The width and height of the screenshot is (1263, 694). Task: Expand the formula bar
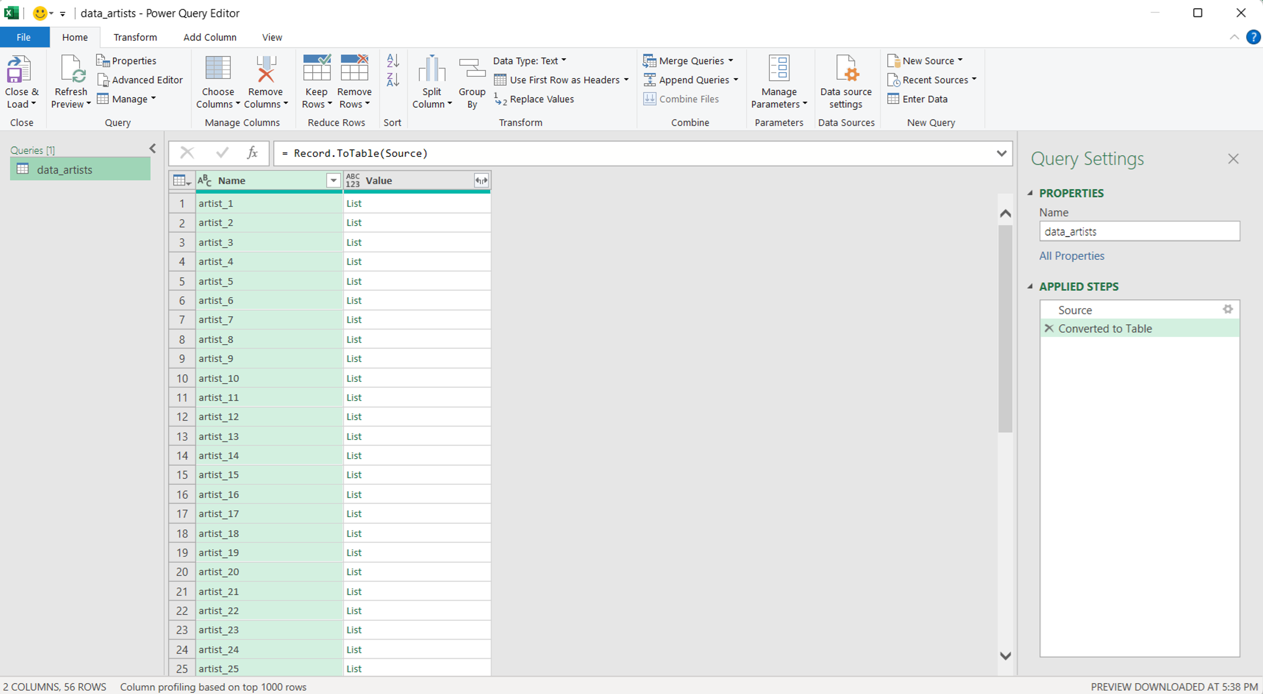1001,153
